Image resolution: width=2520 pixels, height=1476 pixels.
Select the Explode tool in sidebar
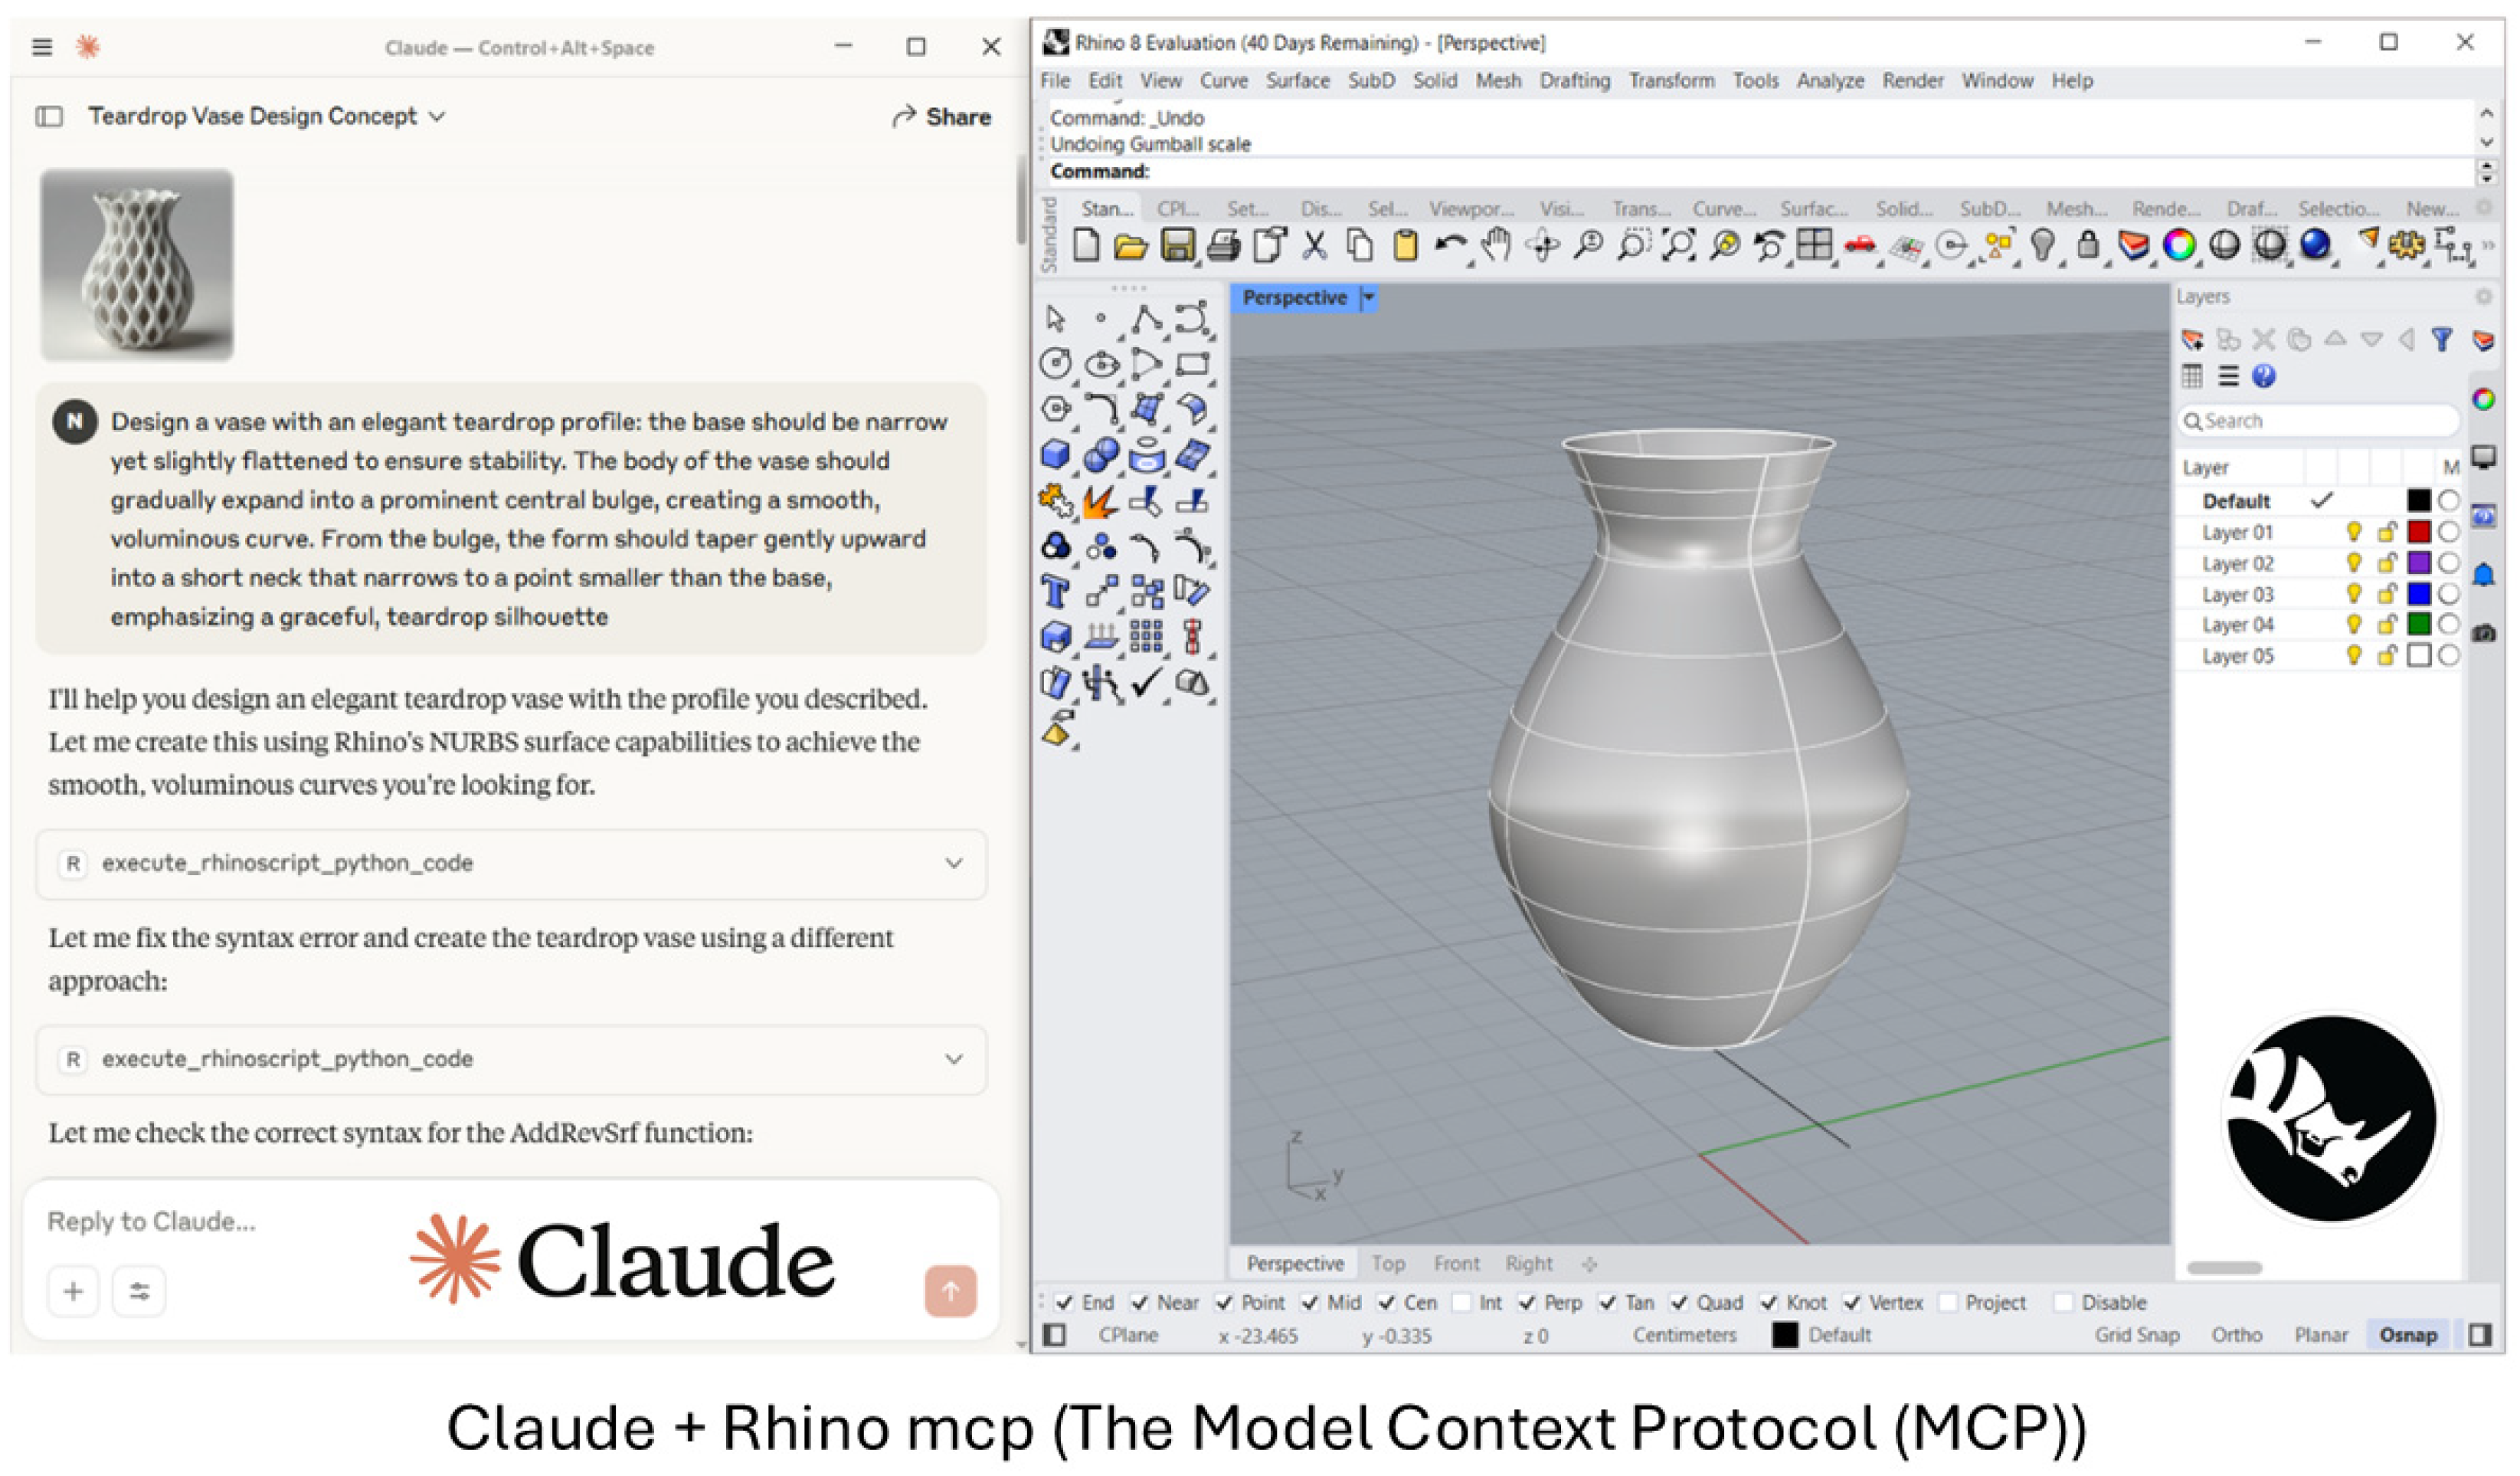tap(1100, 500)
